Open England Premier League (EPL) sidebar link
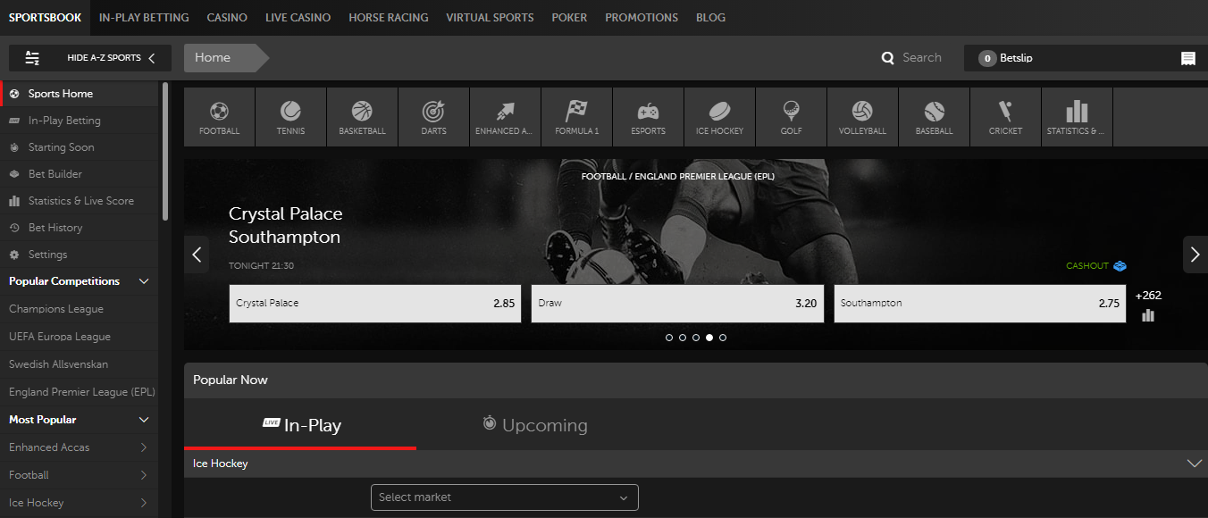Screen dimensions: 1208x518 [x=80, y=392]
